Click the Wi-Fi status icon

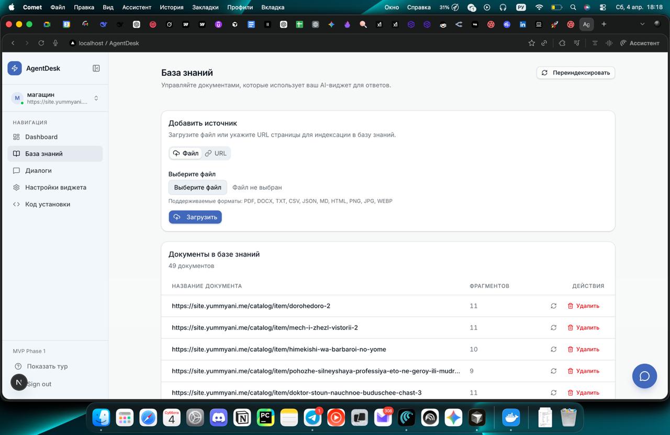(539, 7)
